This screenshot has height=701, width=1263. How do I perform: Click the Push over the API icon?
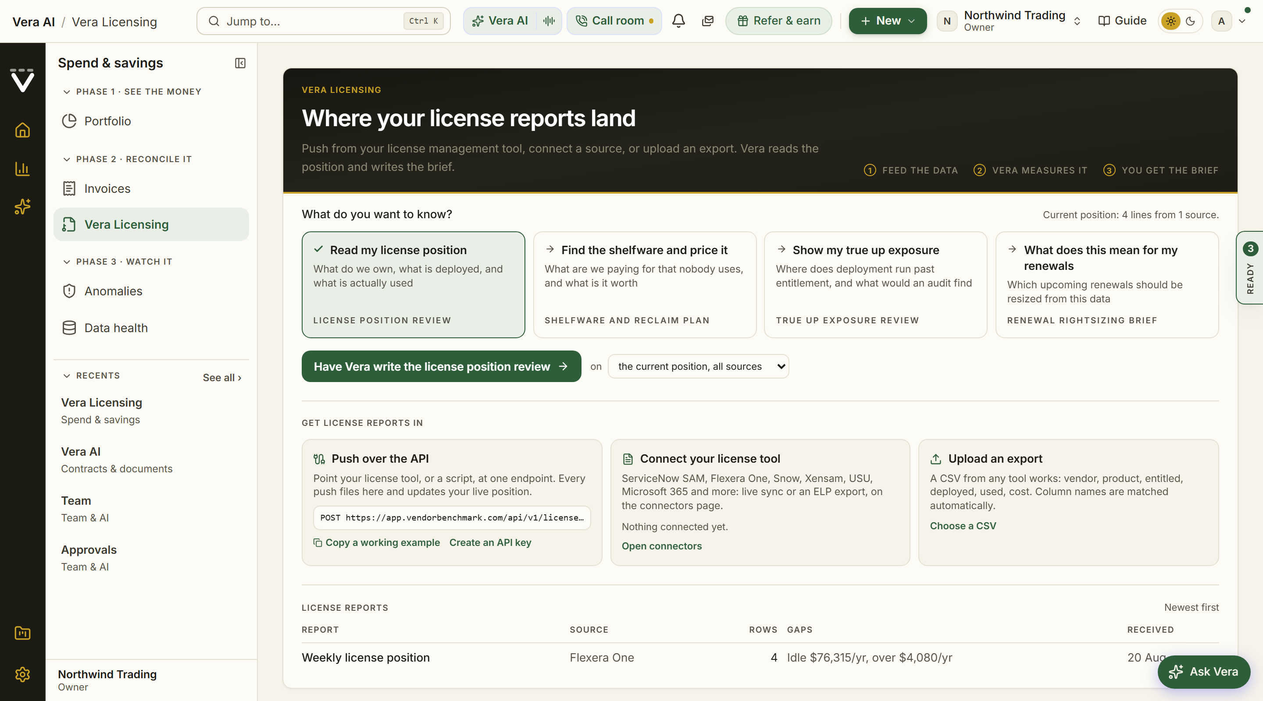pos(319,459)
